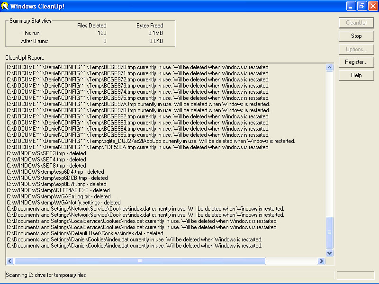Screen dimensions: 379x284
Task: Click the report's scroll down arrow
Action: [x=329, y=253]
